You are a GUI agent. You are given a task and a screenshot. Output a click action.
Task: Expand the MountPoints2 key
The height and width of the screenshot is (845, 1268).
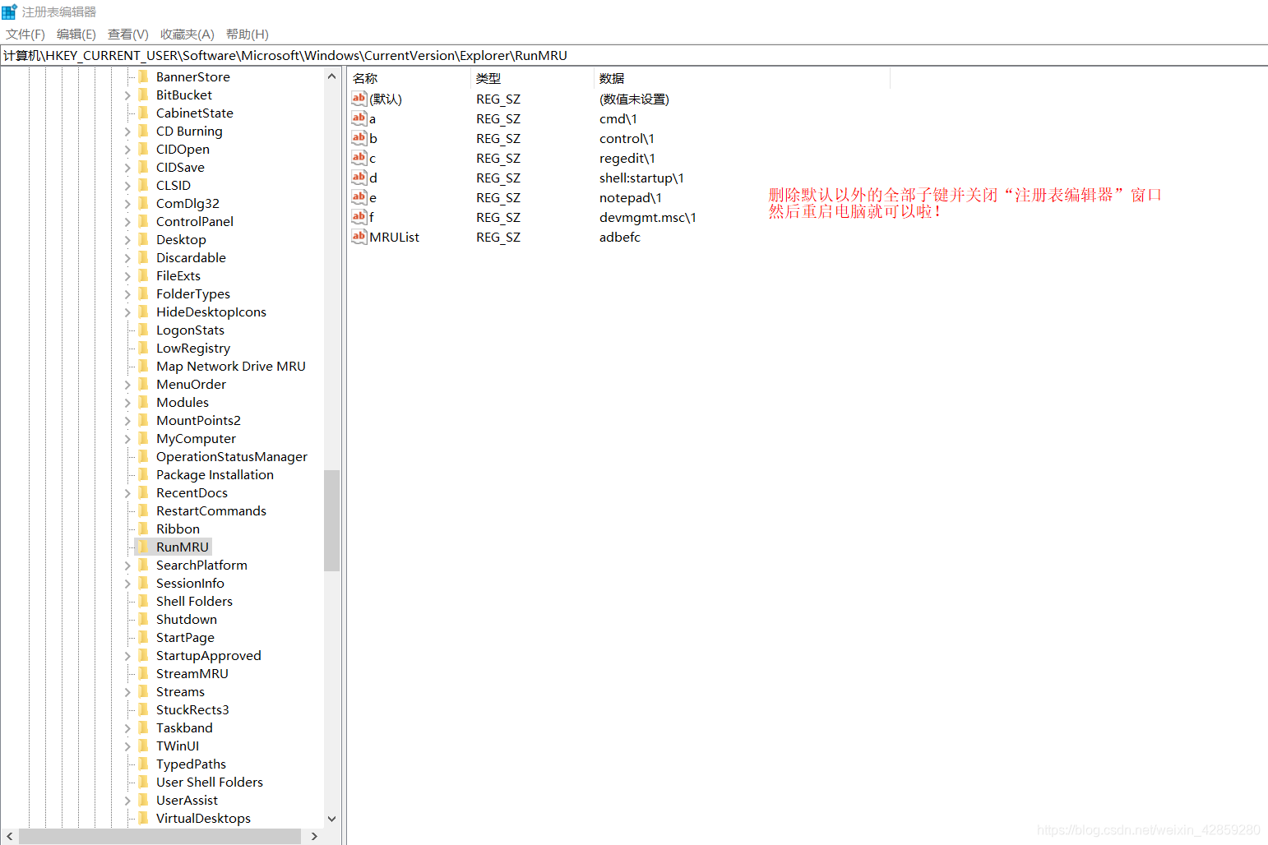[127, 421]
